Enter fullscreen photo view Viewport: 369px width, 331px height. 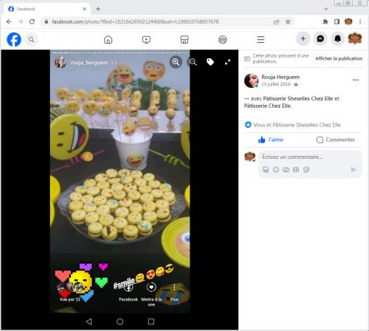point(227,62)
